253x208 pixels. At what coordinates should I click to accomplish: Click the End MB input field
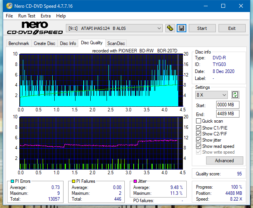(x=228, y=114)
